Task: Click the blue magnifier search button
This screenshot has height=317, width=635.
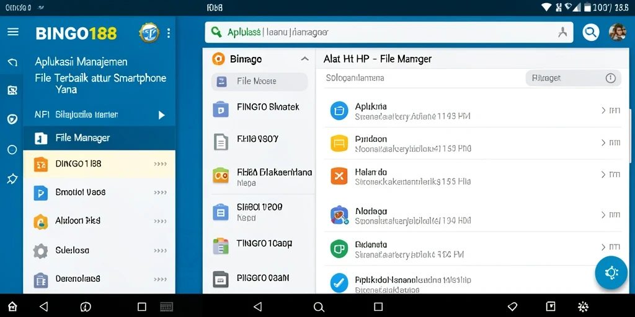Action: pyautogui.click(x=591, y=32)
